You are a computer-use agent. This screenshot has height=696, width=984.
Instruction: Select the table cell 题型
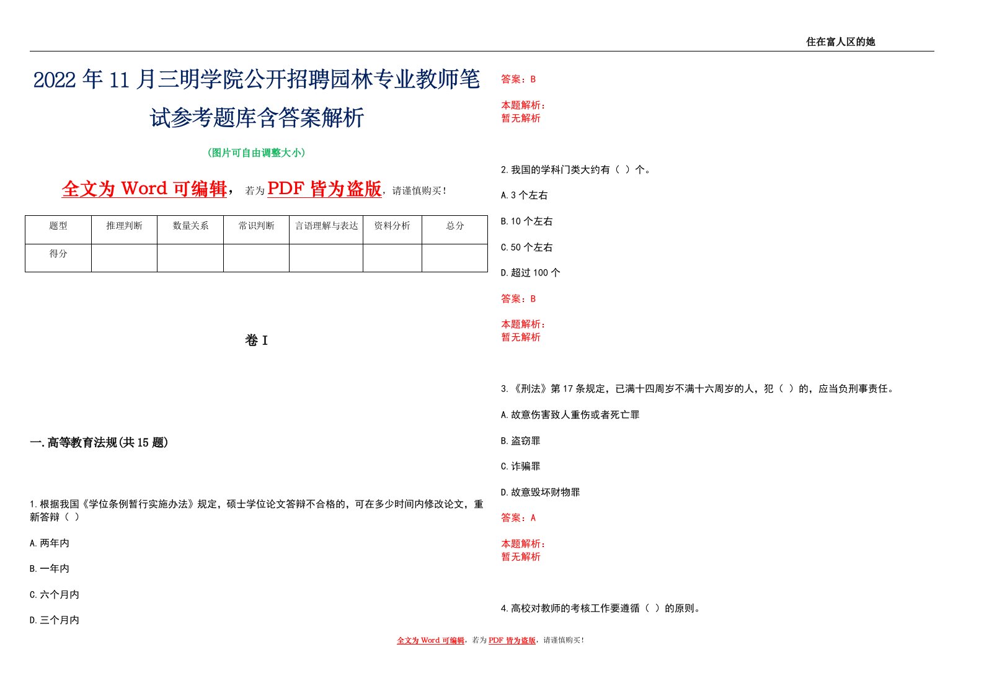tap(58, 230)
